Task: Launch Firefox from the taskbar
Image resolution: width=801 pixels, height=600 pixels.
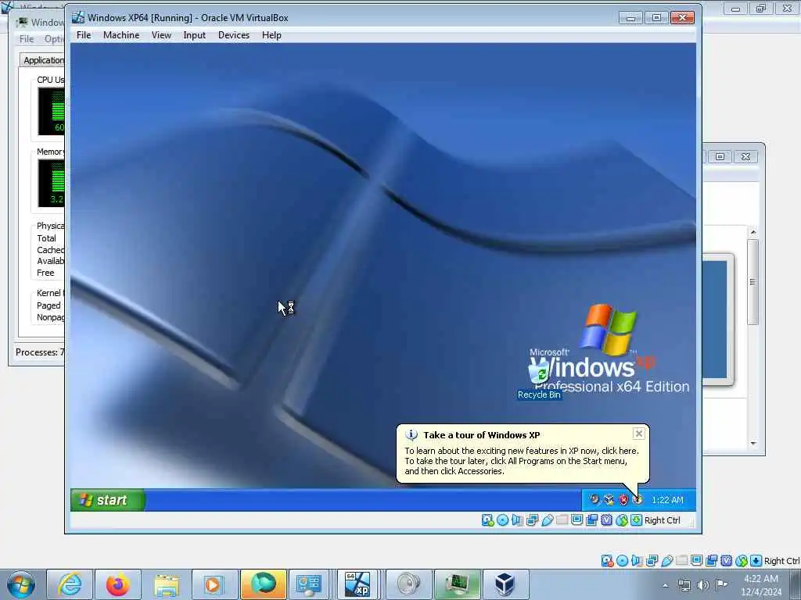Action: click(x=117, y=584)
